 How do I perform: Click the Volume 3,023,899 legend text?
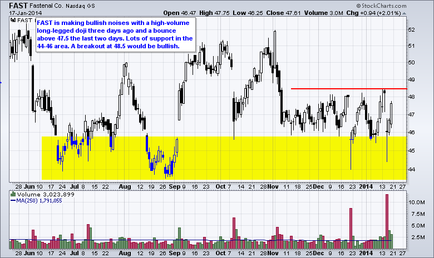pyautogui.click(x=46, y=194)
